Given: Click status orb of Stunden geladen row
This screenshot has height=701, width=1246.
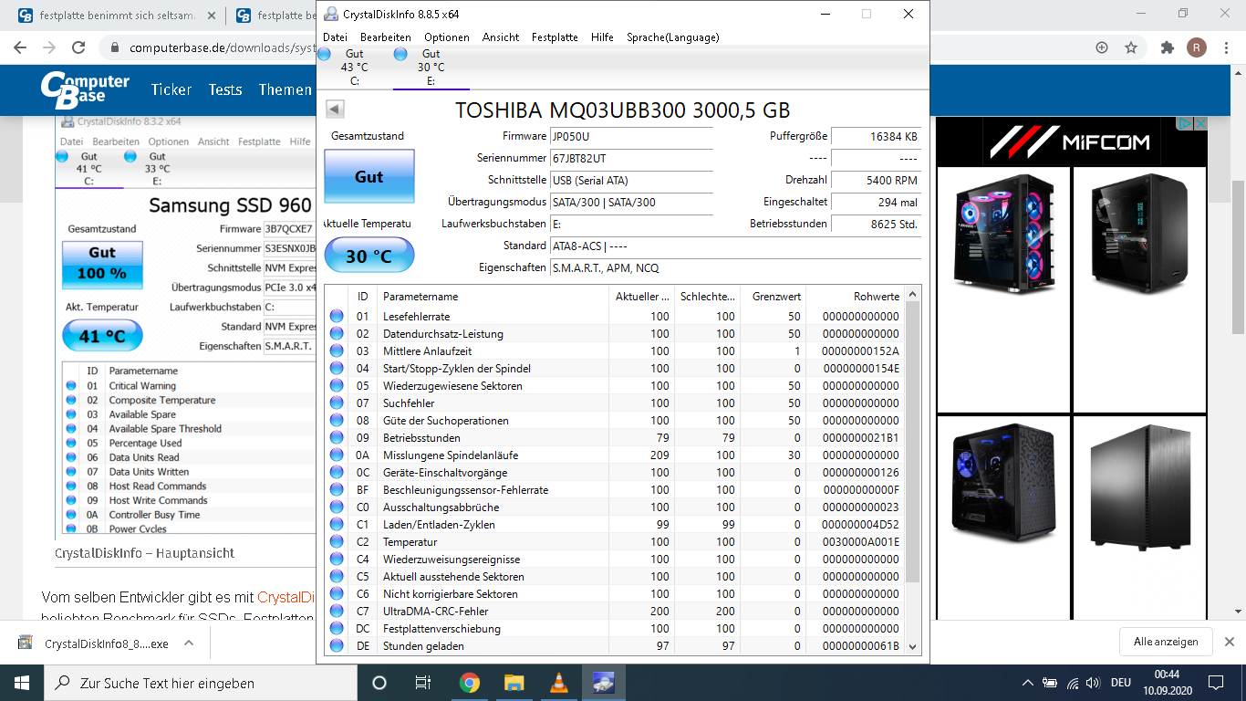Looking at the screenshot, I should click(x=337, y=646).
